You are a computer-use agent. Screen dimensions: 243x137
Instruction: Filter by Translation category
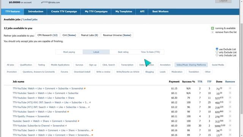(194, 72)
